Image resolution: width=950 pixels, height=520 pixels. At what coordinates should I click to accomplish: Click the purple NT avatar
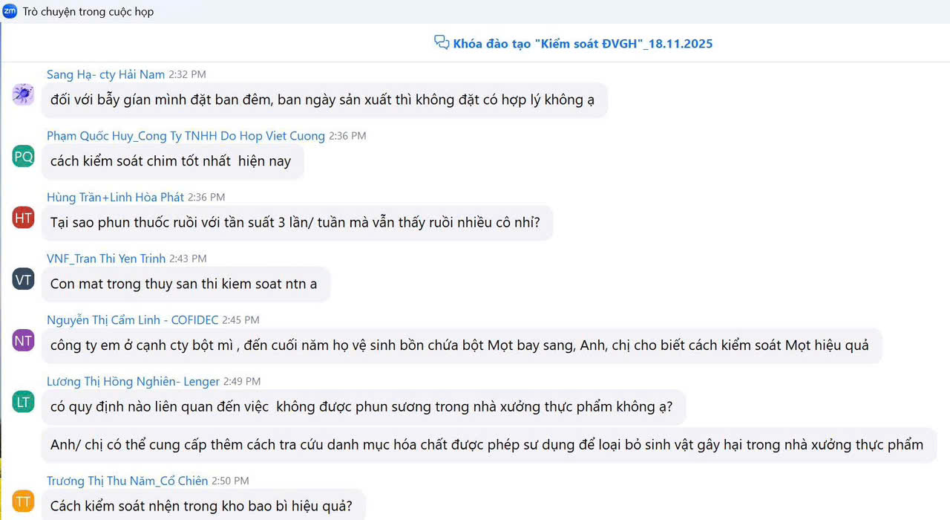24,341
